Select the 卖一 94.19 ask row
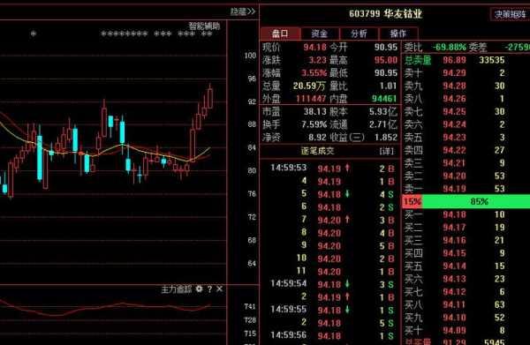This screenshot has height=345, width=530. [x=466, y=189]
